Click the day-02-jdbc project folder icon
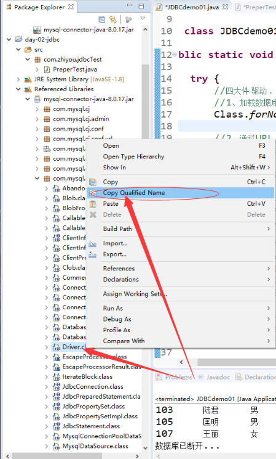This screenshot has height=459, width=276. [18, 39]
